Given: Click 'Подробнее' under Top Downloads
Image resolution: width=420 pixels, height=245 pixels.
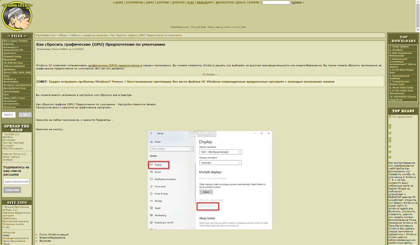Looking at the screenshot, I should [395, 100].
